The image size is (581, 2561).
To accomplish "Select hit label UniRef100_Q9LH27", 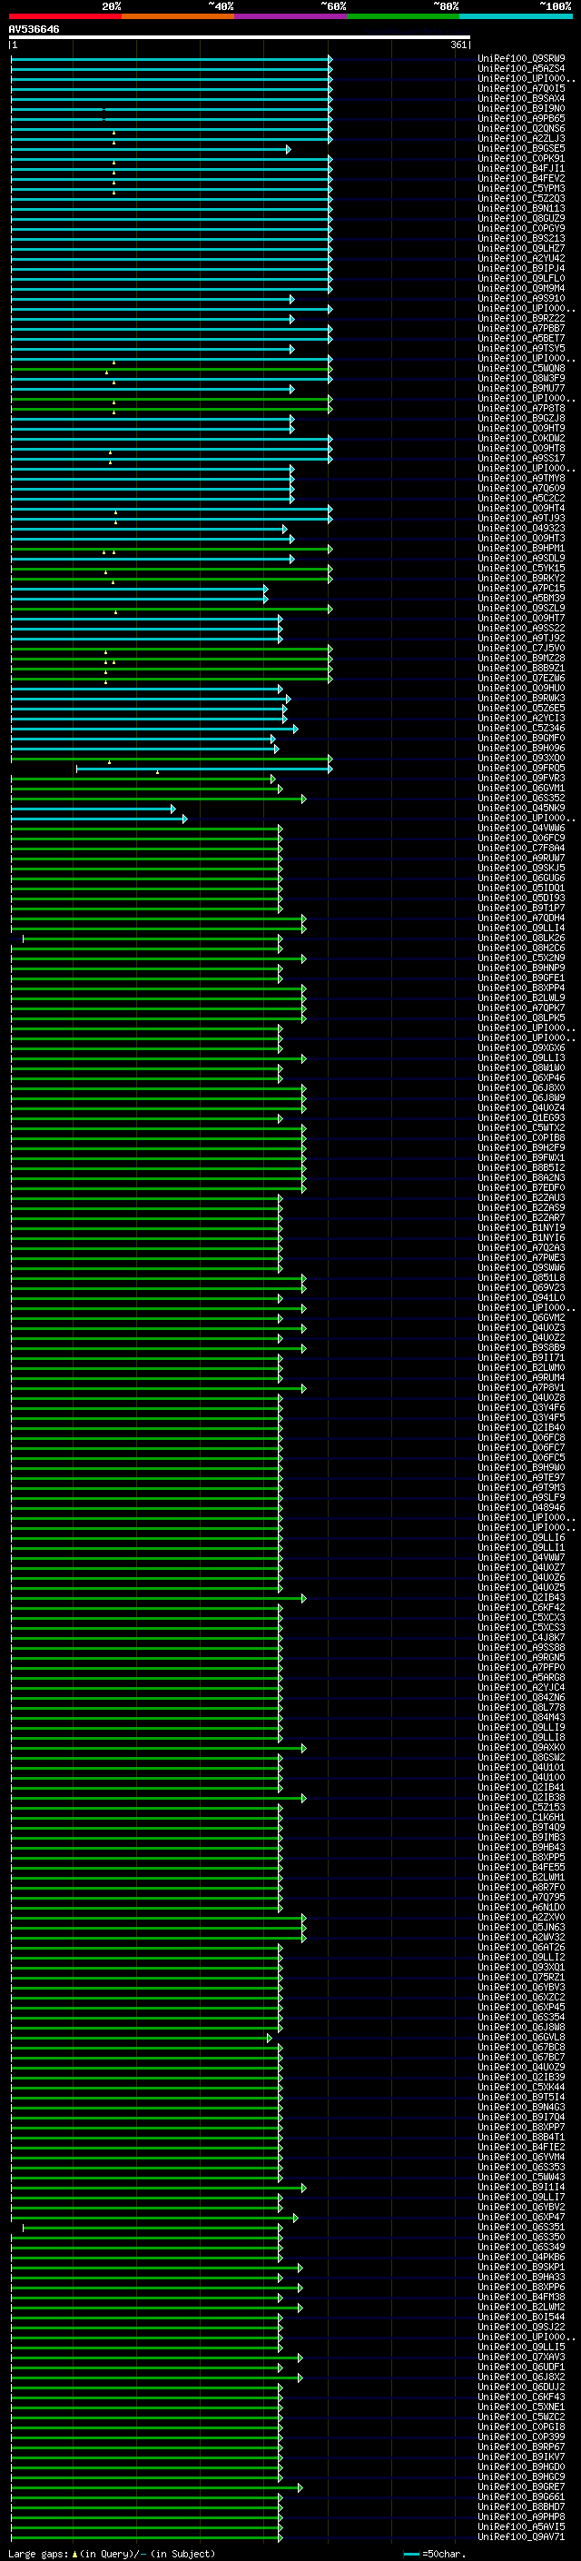I will coord(521,249).
